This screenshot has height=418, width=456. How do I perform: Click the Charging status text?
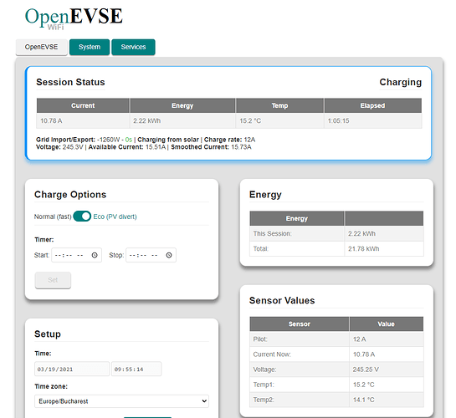click(x=401, y=82)
